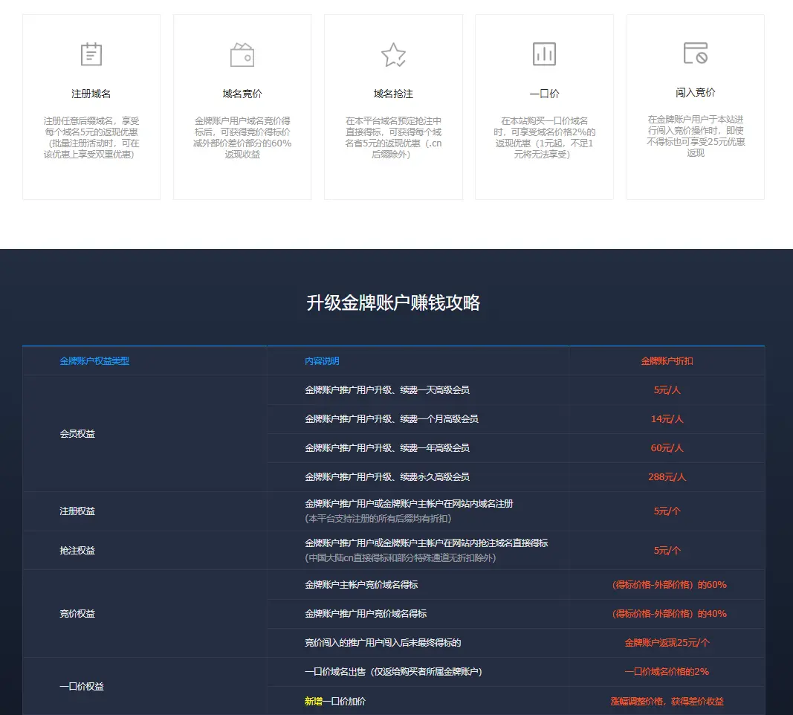Click the 域名竞价 purse icon

pos(242,54)
